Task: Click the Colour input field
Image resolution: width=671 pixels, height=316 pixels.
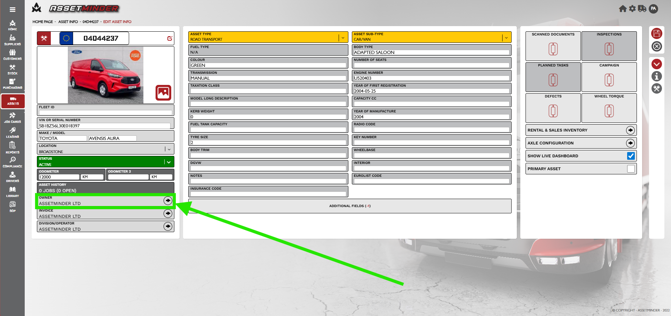Action: tap(268, 65)
